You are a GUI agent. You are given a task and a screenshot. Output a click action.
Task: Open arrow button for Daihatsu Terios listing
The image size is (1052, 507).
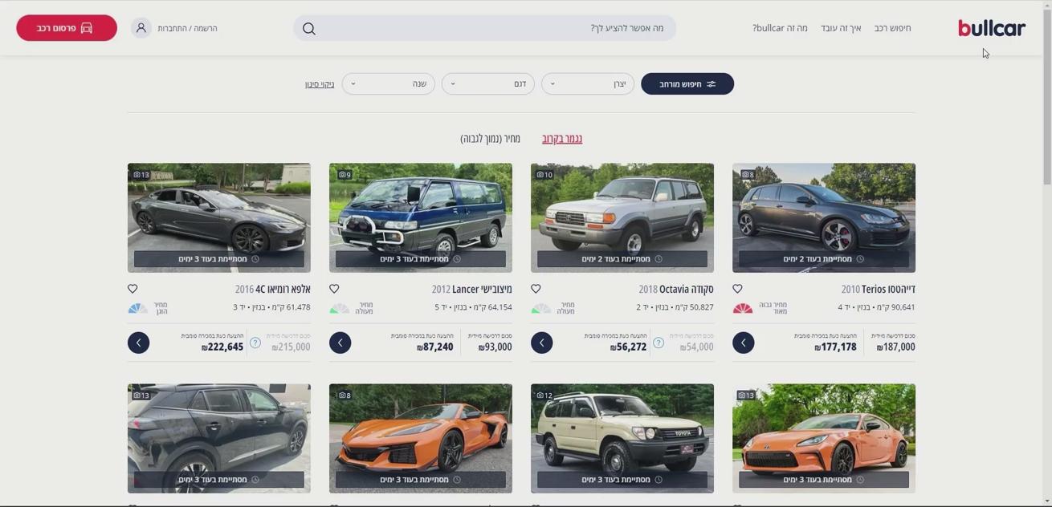tap(743, 343)
